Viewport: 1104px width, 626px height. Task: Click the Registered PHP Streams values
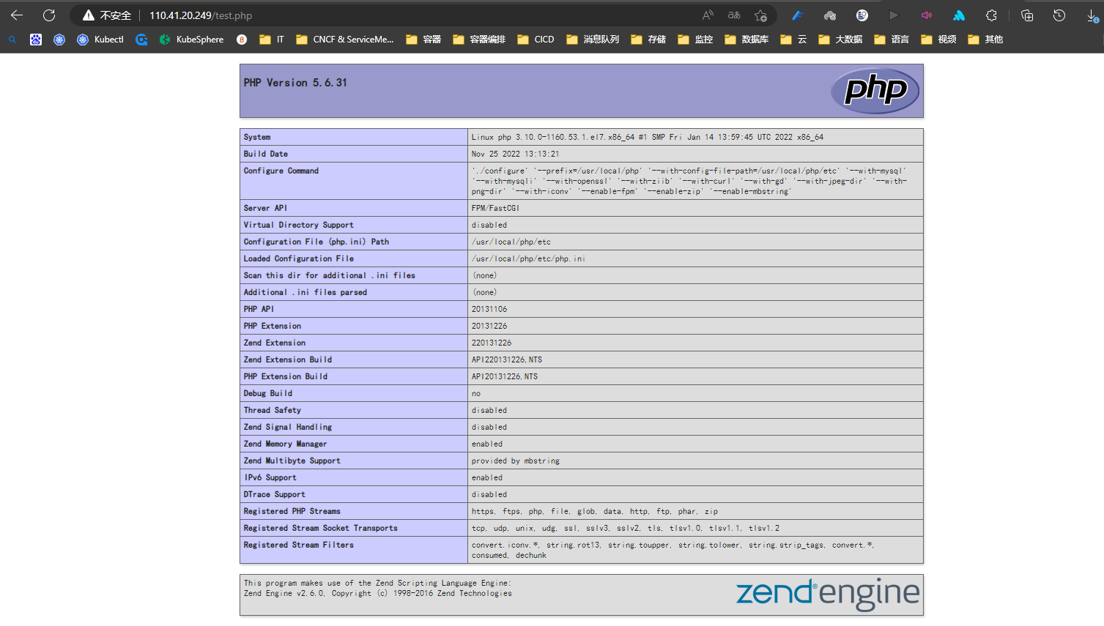tap(595, 511)
